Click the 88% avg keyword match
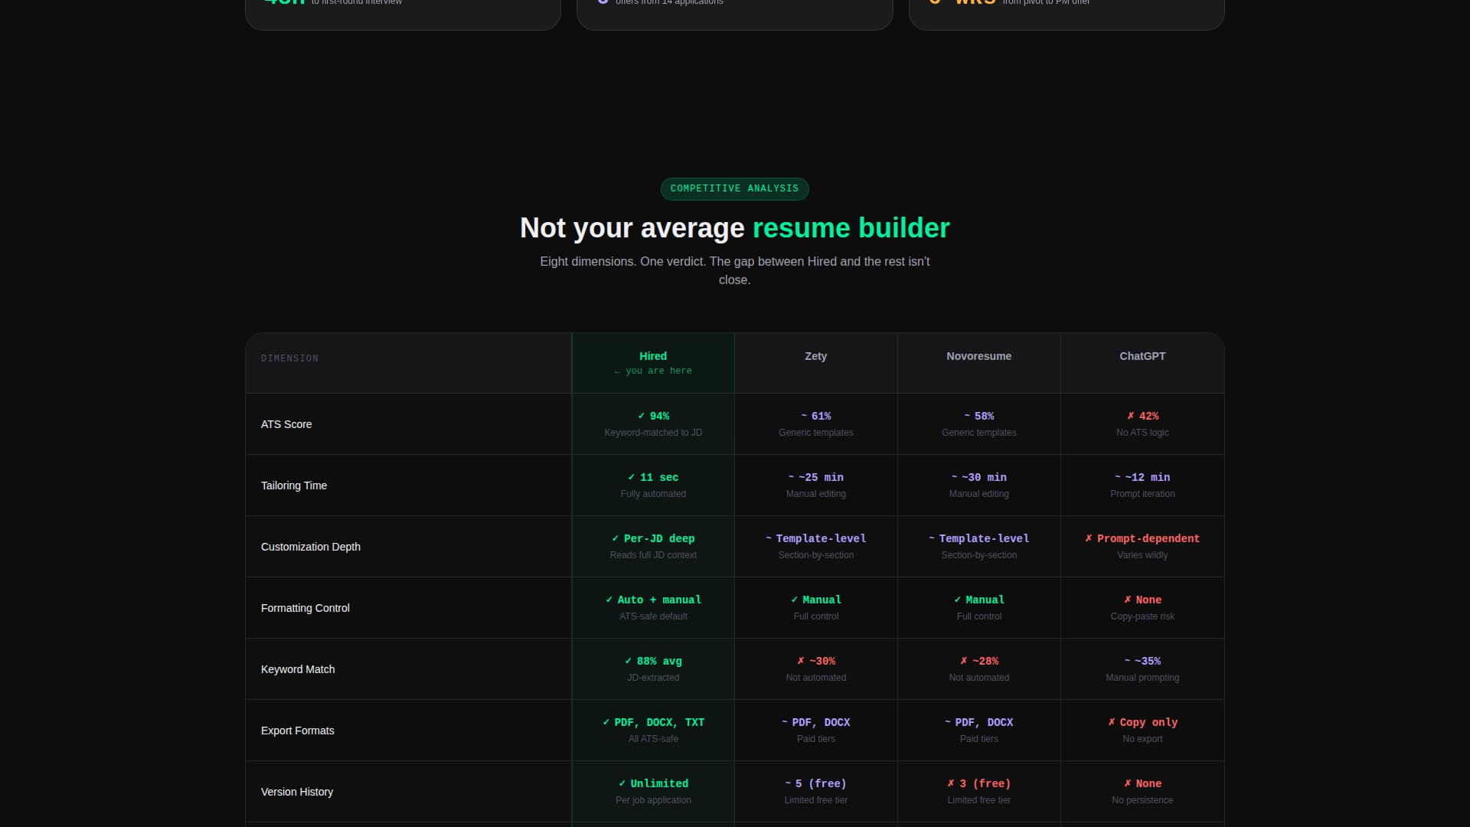 pyautogui.click(x=653, y=661)
